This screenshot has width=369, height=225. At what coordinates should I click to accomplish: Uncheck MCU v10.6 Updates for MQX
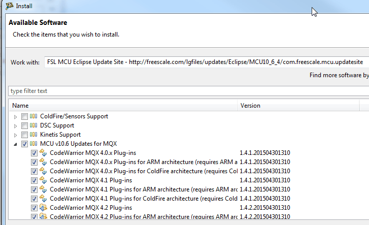coord(25,144)
